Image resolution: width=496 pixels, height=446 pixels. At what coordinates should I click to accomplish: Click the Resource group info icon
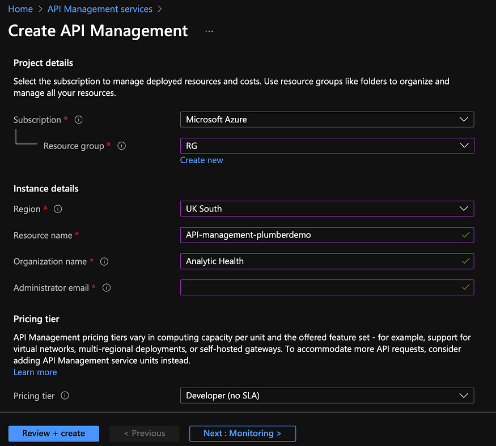click(x=121, y=146)
